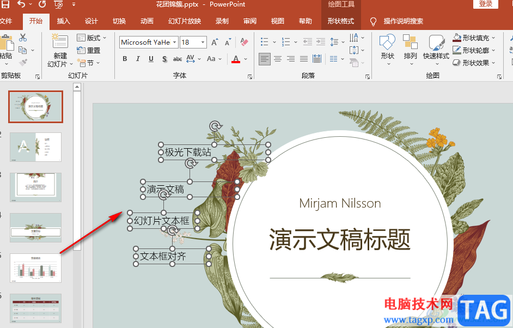Viewport: 513px width, 328px height.
Task: Reset the slide layout (重置)
Action: [x=88, y=50]
